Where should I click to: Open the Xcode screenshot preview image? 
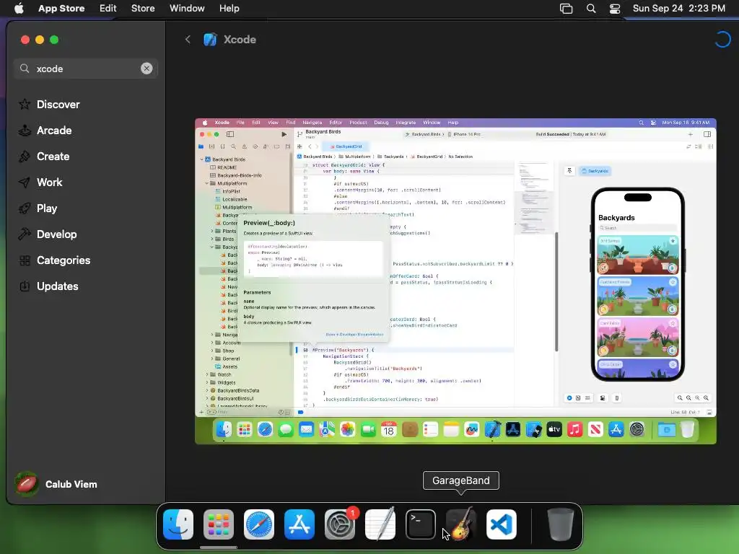pyautogui.click(x=455, y=281)
